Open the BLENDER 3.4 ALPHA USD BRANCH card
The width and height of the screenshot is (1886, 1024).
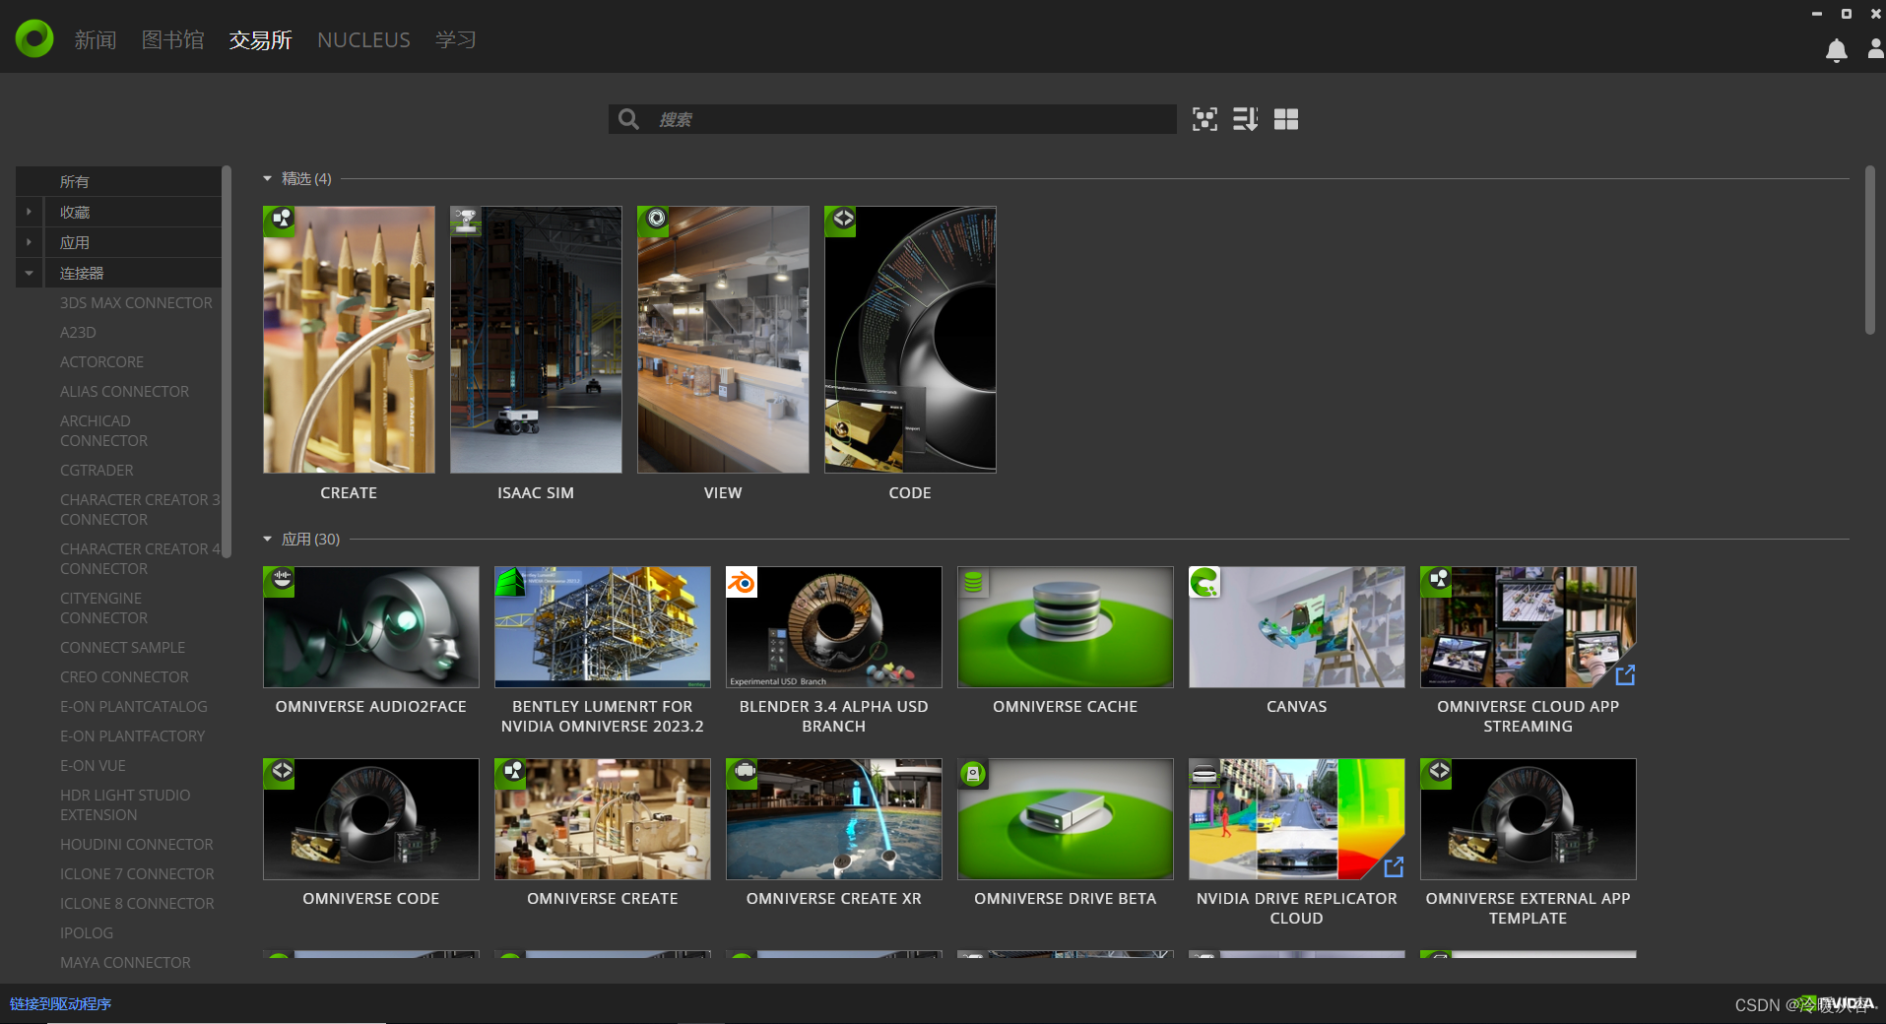point(834,627)
